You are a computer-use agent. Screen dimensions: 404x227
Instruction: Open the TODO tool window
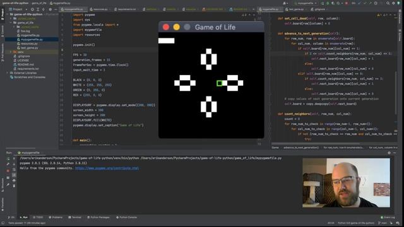[x=38, y=218]
